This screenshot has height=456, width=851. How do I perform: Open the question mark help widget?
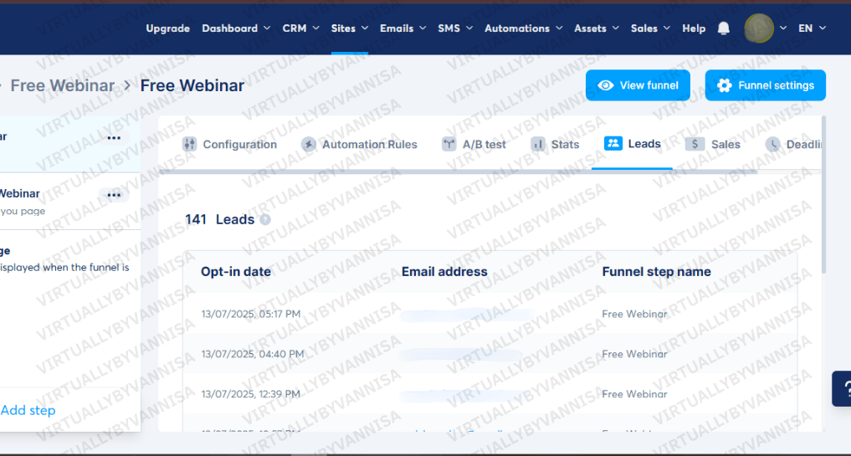click(x=843, y=389)
